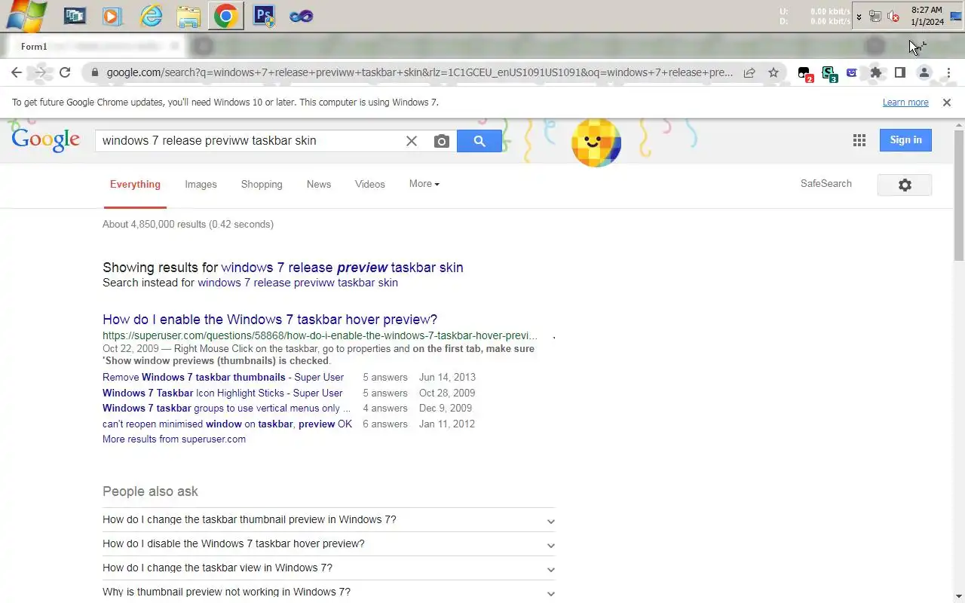This screenshot has height=603, width=965.
Task: Open the Learn more update link
Action: tap(905, 103)
